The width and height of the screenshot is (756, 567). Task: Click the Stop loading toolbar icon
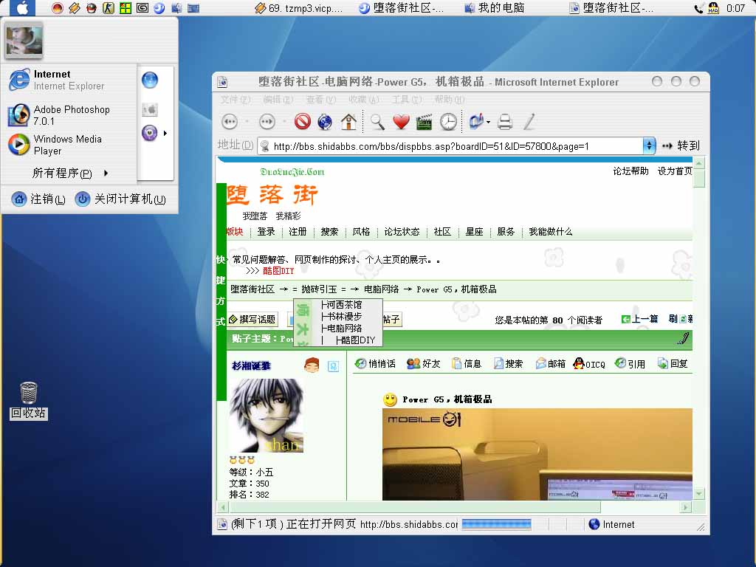click(302, 122)
